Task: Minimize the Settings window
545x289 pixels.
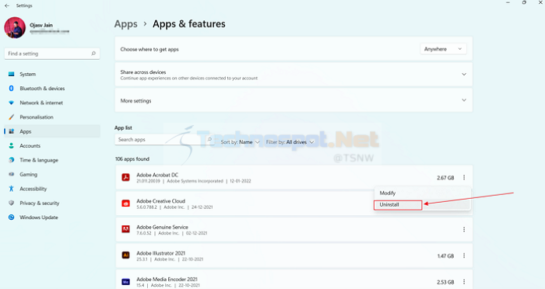Action: 508,3
